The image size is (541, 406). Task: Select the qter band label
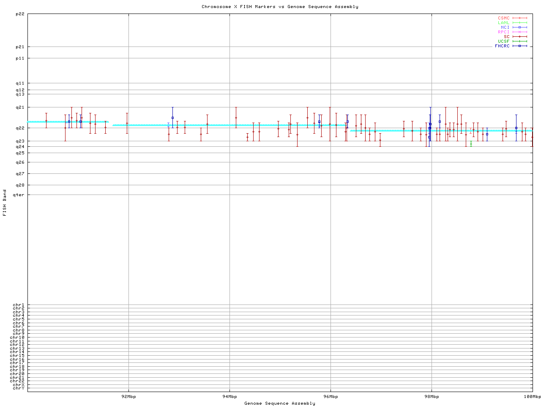tap(19, 195)
